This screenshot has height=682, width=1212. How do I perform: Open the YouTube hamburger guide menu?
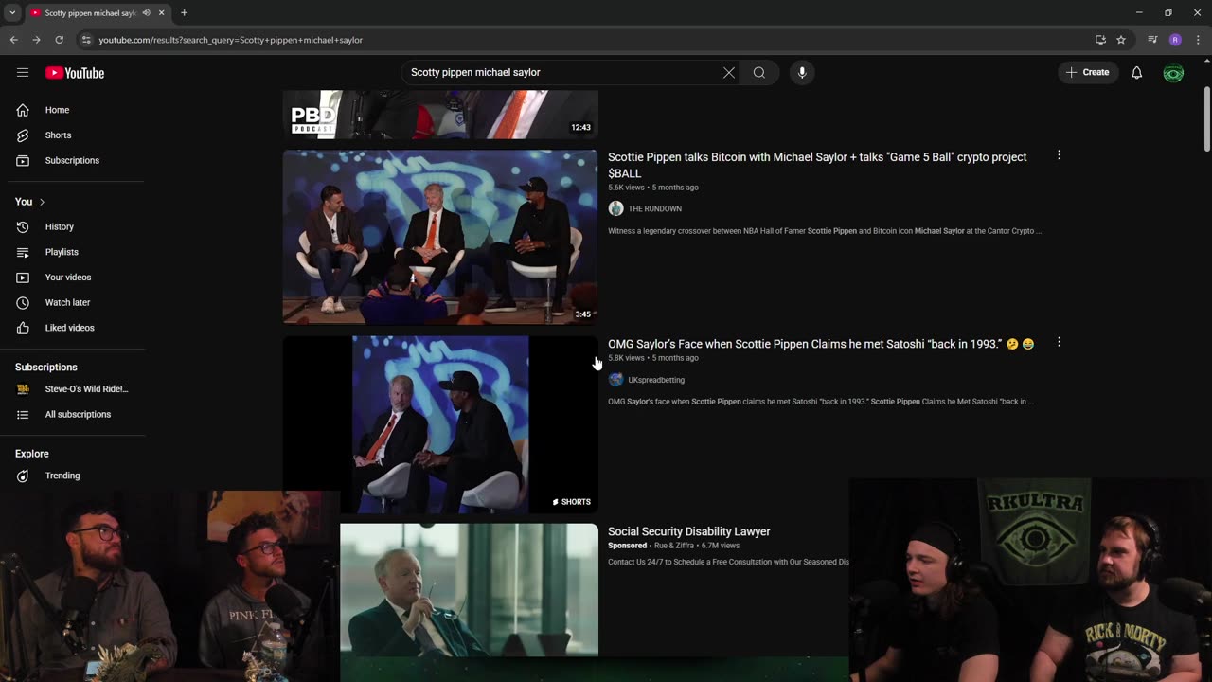[23, 73]
